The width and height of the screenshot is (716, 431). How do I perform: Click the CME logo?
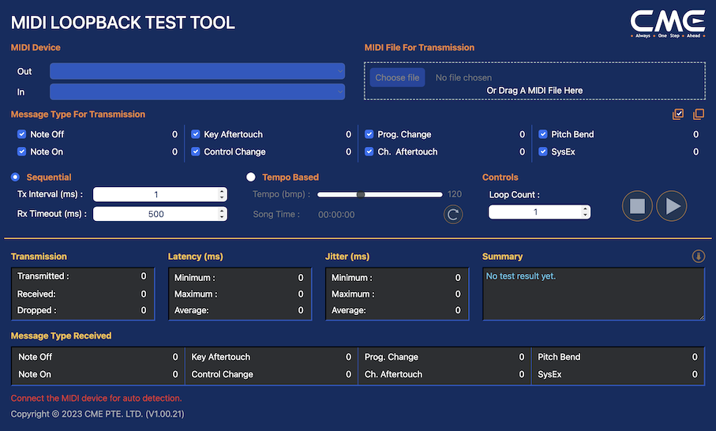click(667, 23)
